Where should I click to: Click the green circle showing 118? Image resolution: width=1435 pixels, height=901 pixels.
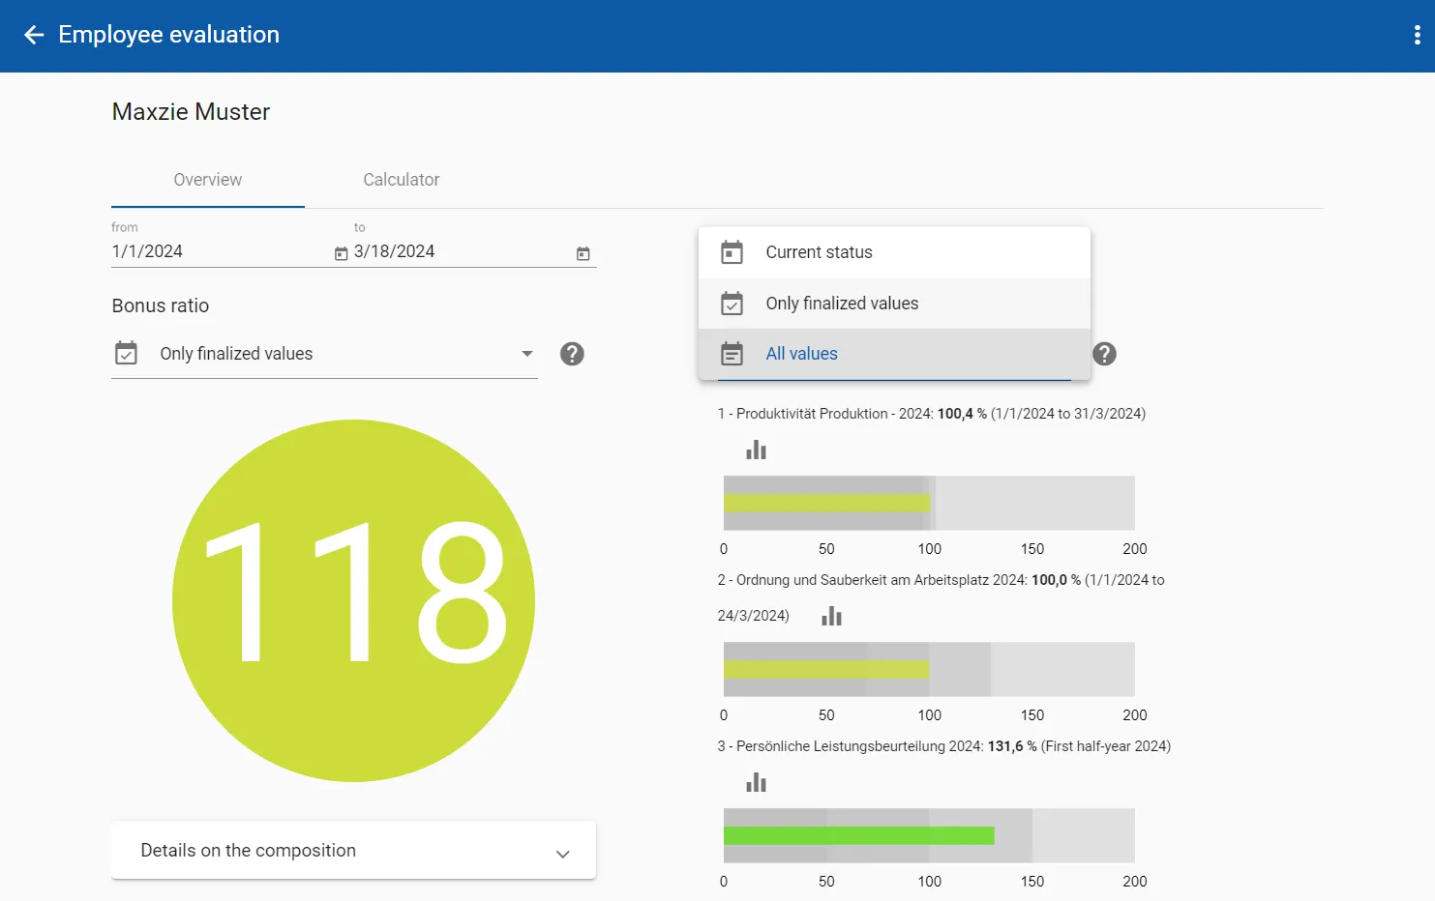coord(353,600)
